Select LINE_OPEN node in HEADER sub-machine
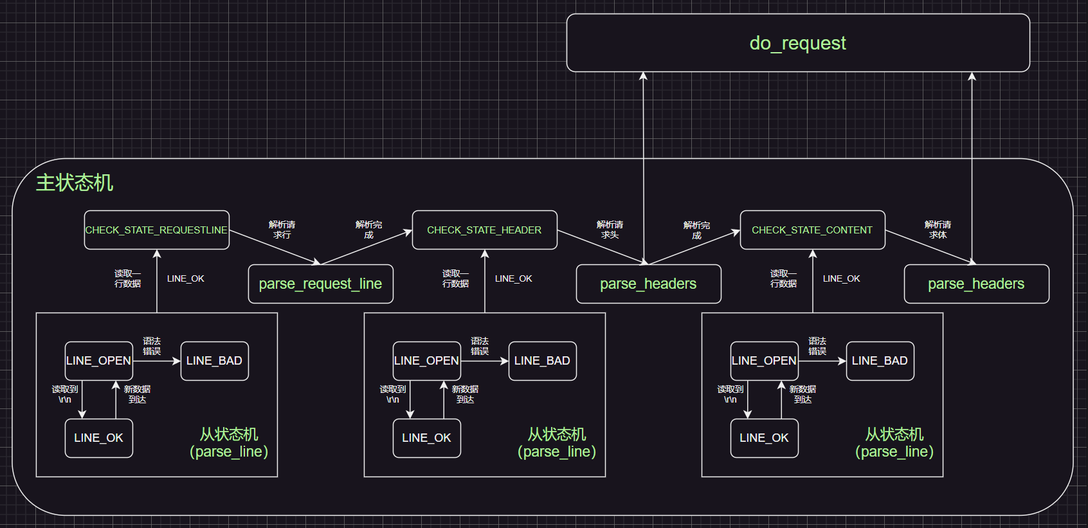This screenshot has width=1088, height=528. (x=427, y=361)
